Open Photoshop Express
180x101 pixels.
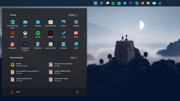click(25, 47)
